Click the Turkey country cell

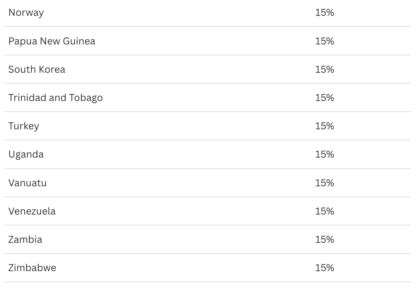pyautogui.click(x=24, y=126)
